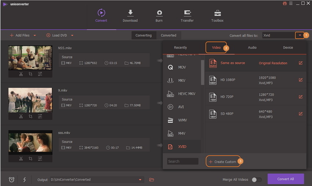312x186 pixels.
Task: Switch to the Recently tab
Action: tap(181, 47)
